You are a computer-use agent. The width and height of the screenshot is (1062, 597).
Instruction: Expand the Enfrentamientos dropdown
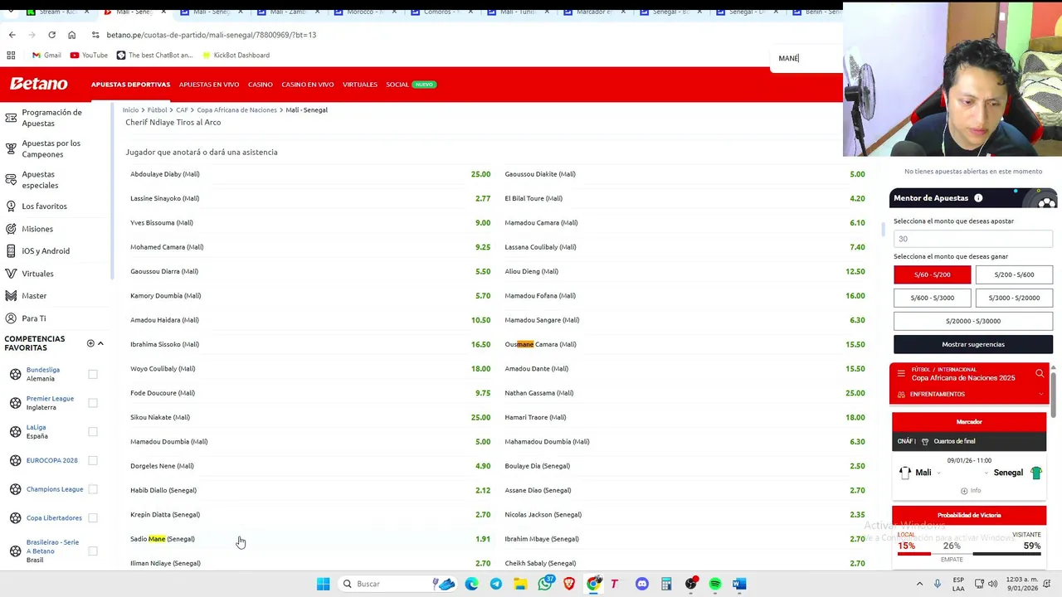(1040, 395)
